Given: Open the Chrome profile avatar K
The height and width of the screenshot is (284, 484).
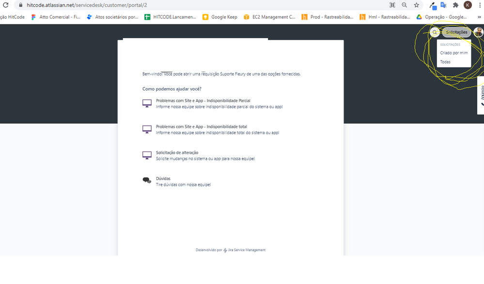Looking at the screenshot, I should point(468,5).
